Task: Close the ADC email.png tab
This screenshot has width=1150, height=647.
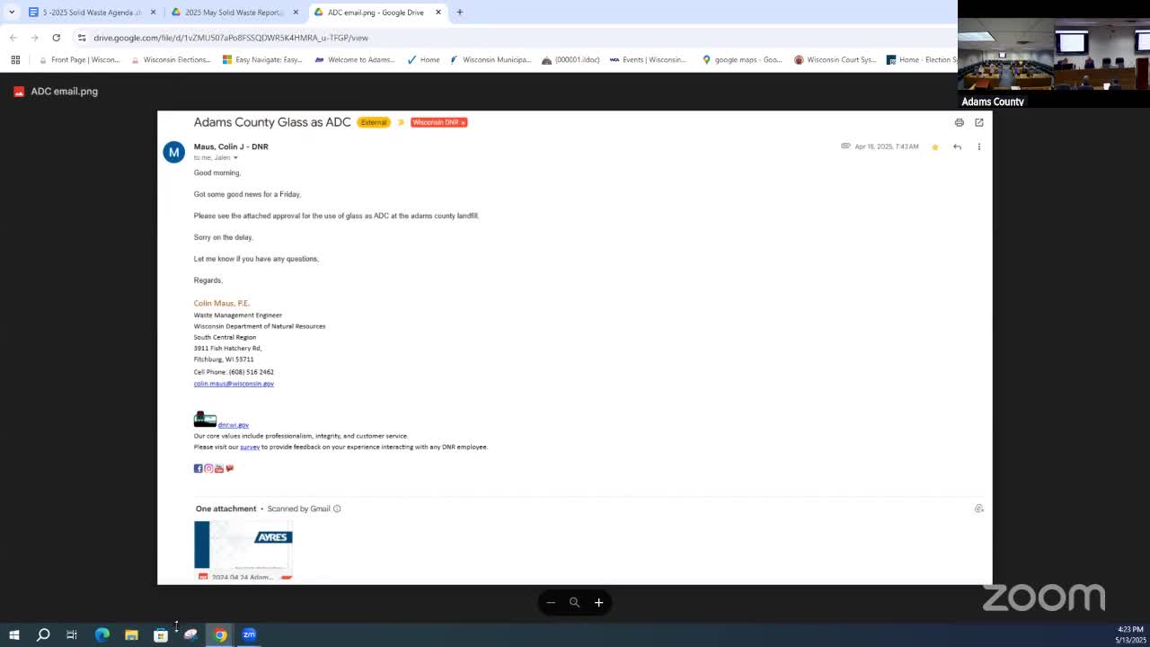Action: pos(438,13)
